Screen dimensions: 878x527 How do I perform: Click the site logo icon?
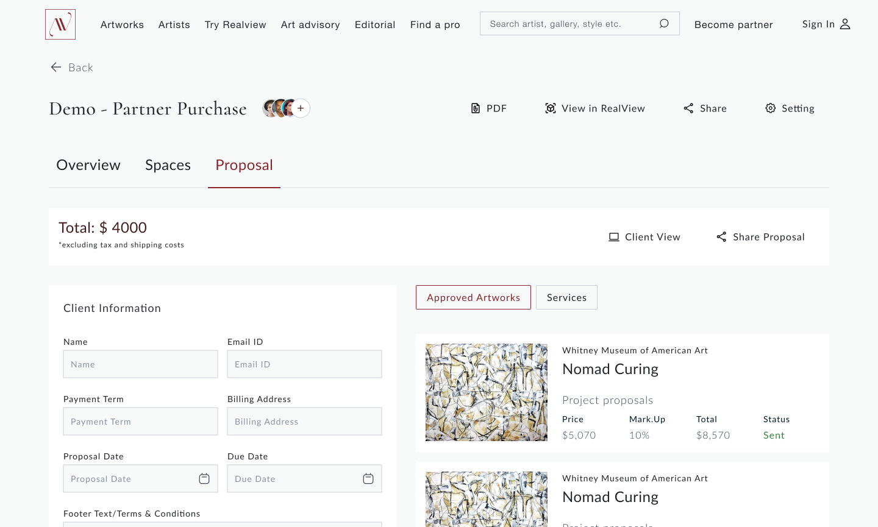tap(60, 24)
